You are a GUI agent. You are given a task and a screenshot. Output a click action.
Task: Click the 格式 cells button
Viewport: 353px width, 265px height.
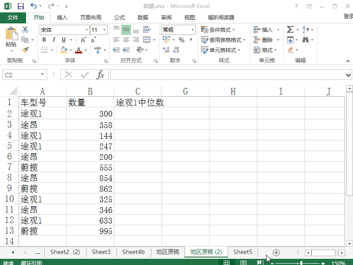pyautogui.click(x=265, y=50)
